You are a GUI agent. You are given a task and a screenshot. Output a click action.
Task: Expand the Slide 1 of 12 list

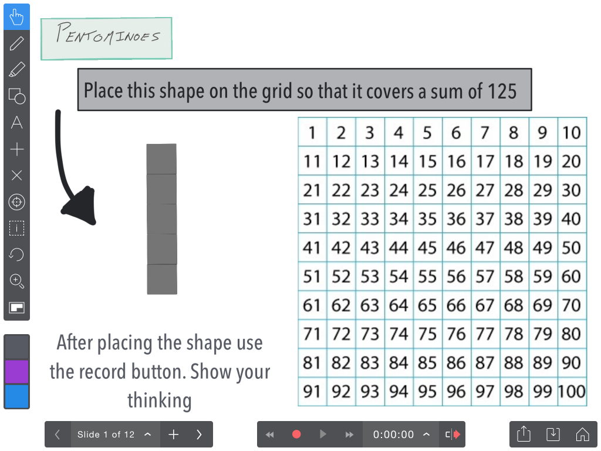pos(148,435)
